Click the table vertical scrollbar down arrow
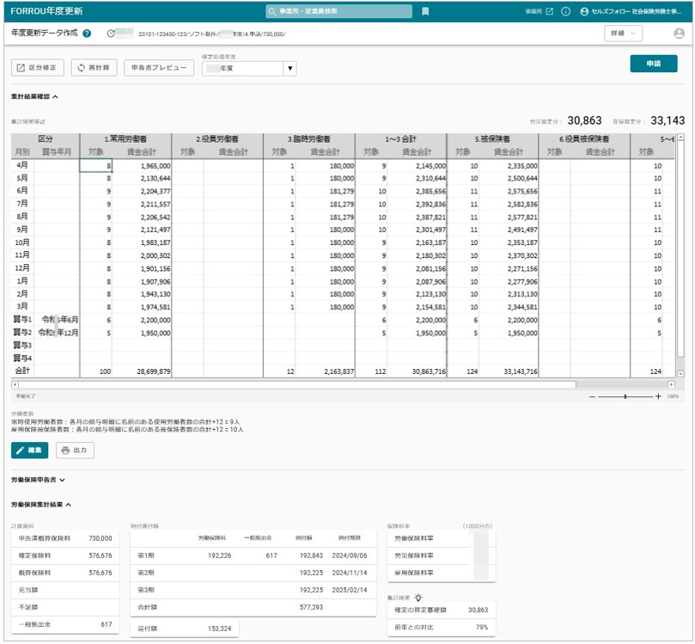Viewport: 695px width, 644px height. coord(680,374)
